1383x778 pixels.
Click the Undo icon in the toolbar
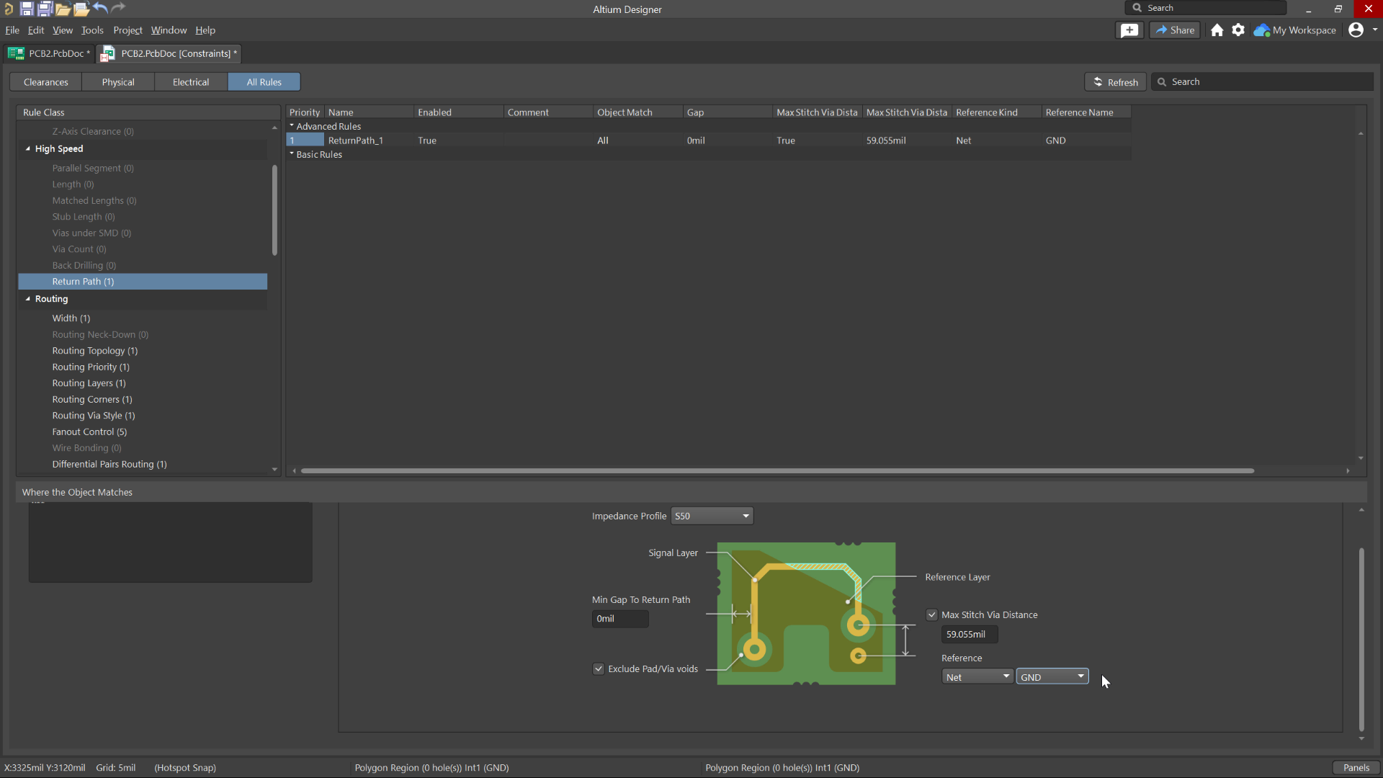pos(100,9)
